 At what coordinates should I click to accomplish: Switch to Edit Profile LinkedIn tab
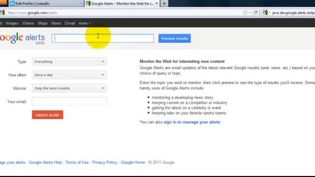coord(46,3)
